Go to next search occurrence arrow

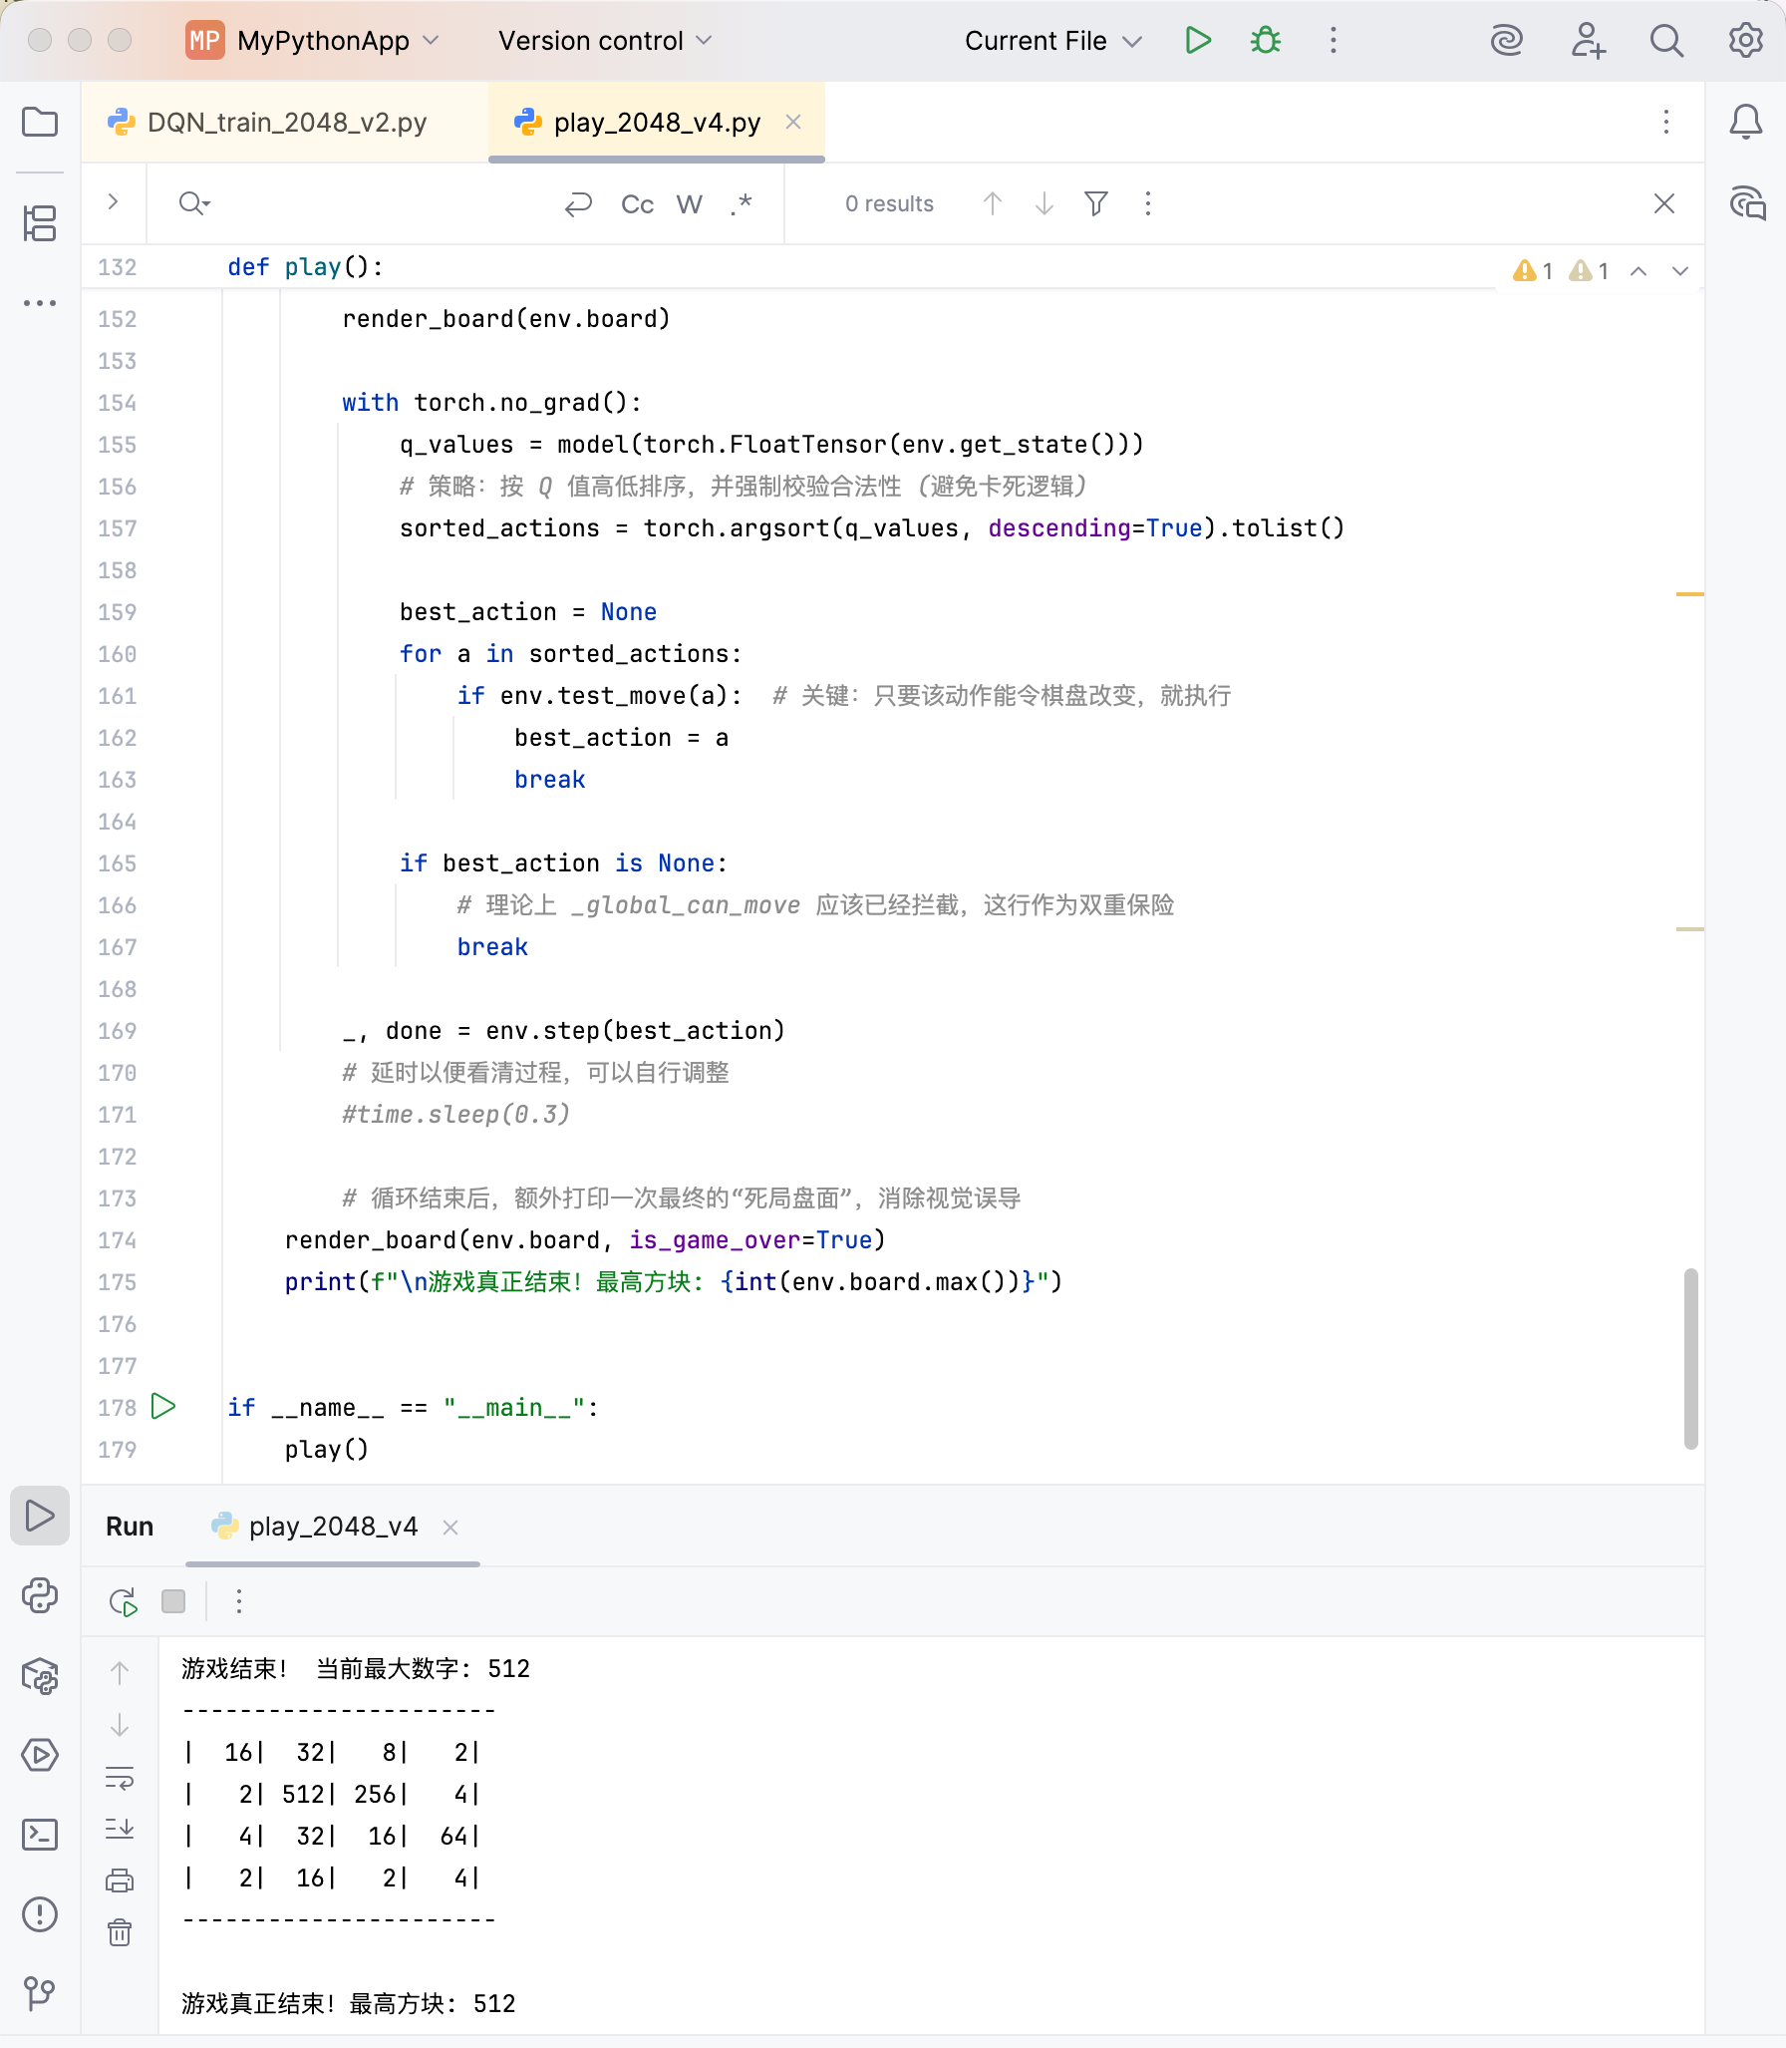pyautogui.click(x=1044, y=204)
